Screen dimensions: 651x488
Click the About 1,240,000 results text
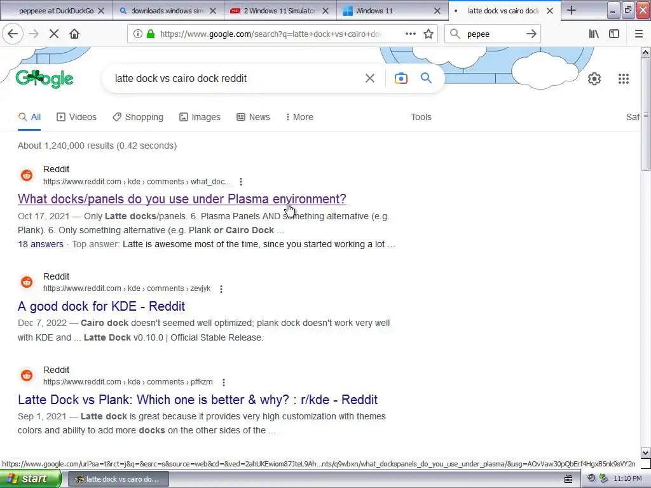coord(97,146)
